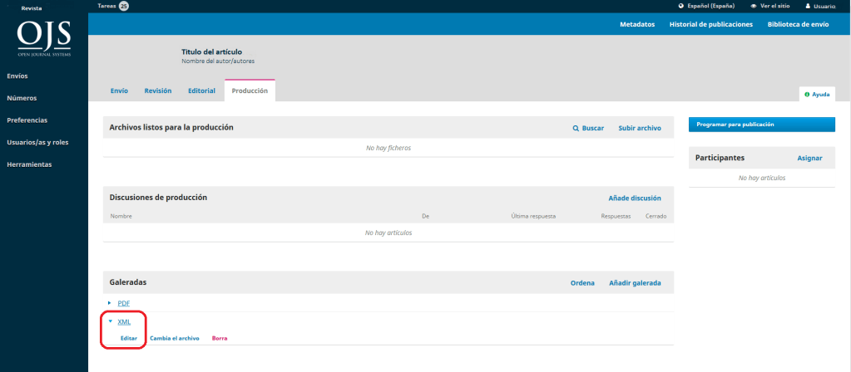Open Ayda help panel with info icon

click(x=816, y=94)
